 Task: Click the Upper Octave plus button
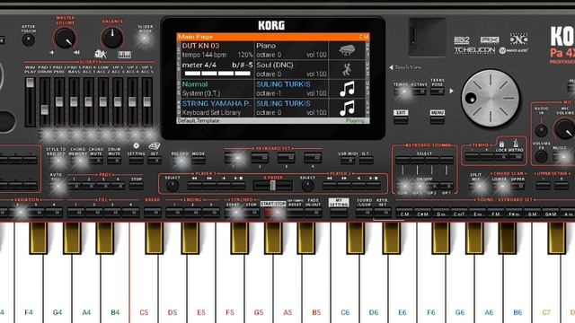(x=561, y=186)
